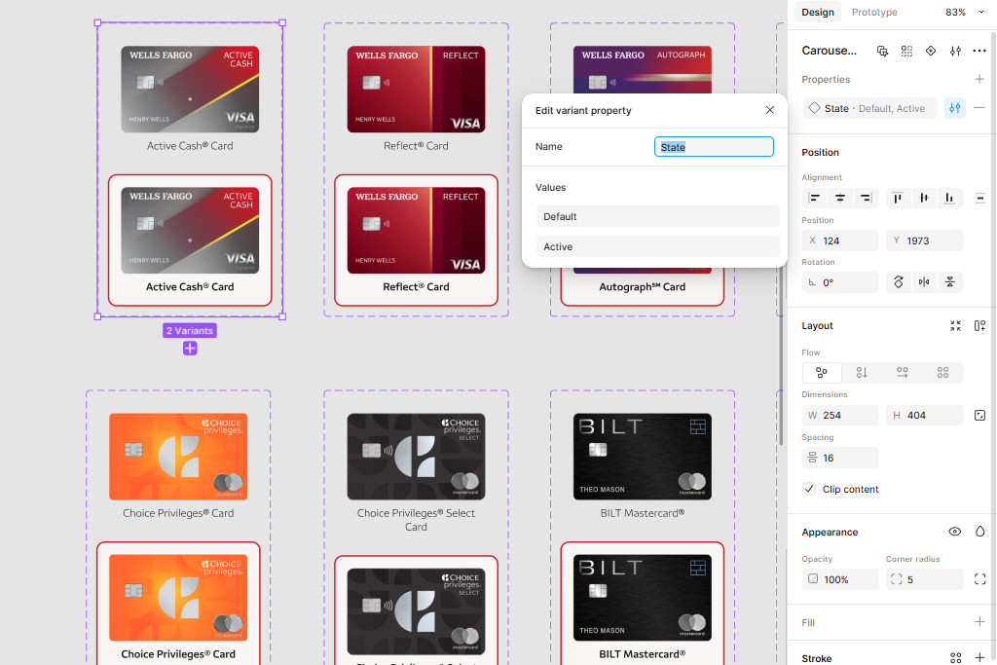
Task: Toggle the highlighted edit property button beside State
Action: pyautogui.click(x=954, y=108)
